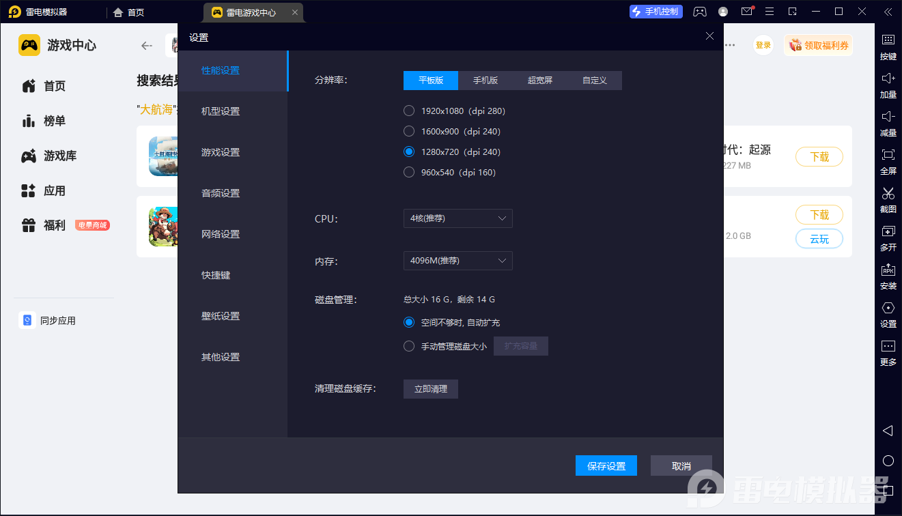Viewport: 902px width, 516px height.
Task: Click the gamepad icon in title bar
Action: (700, 12)
